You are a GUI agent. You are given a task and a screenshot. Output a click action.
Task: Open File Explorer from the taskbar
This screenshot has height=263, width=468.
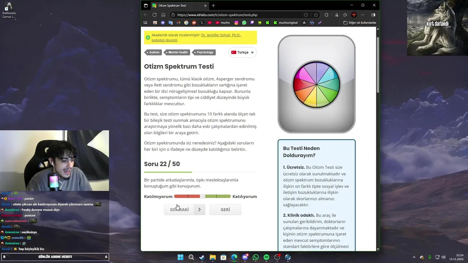(x=212, y=257)
